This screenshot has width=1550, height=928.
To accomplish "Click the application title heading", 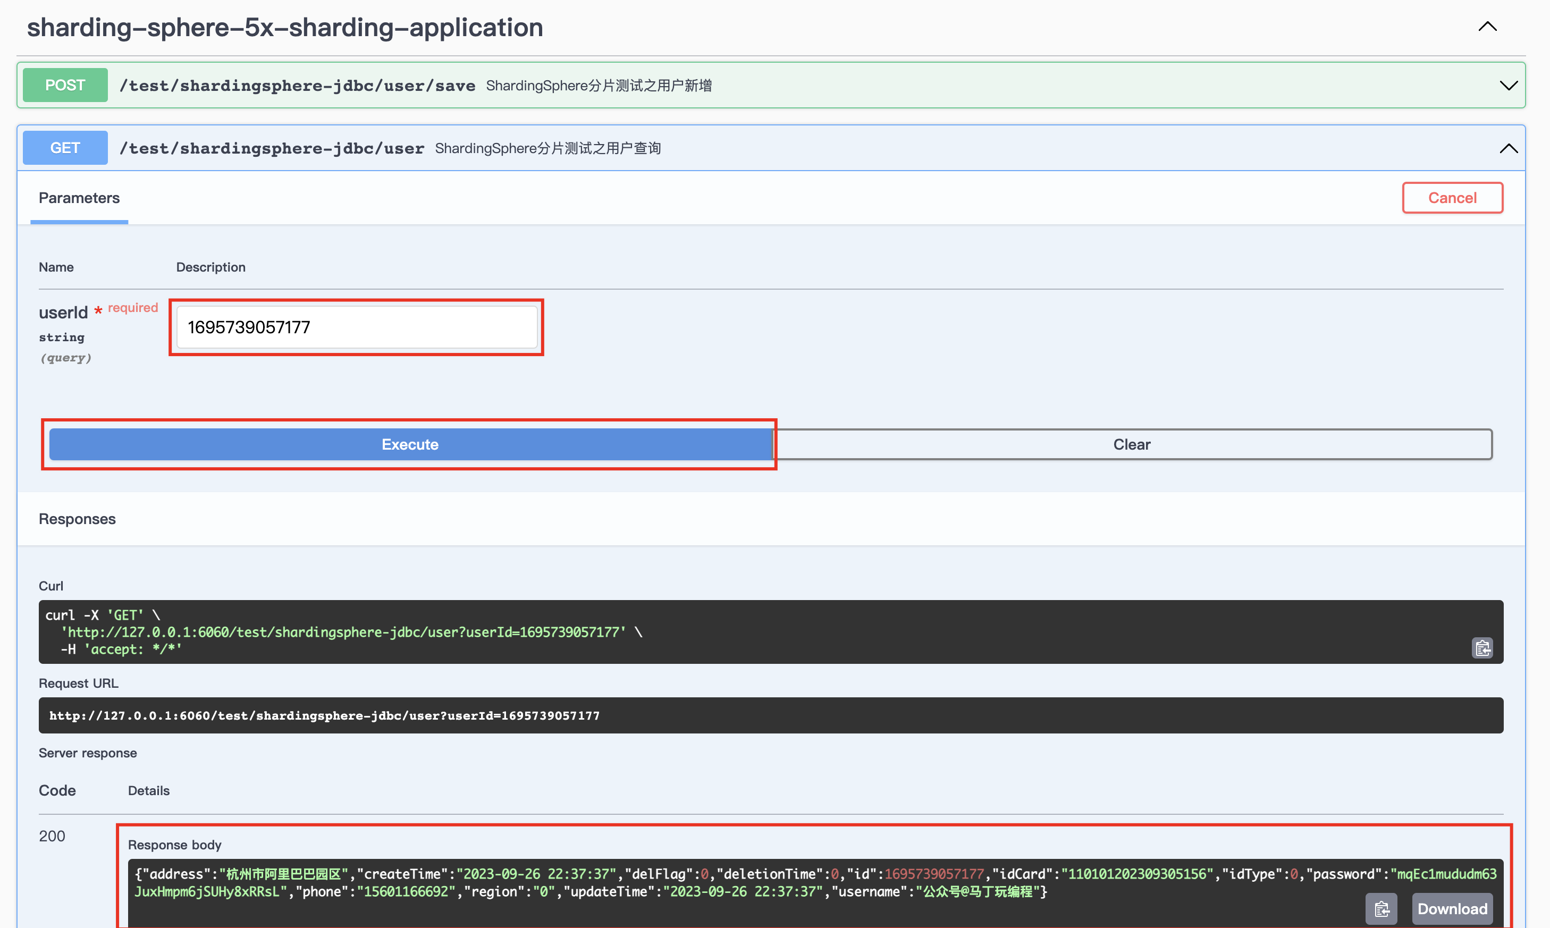I will (x=284, y=27).
